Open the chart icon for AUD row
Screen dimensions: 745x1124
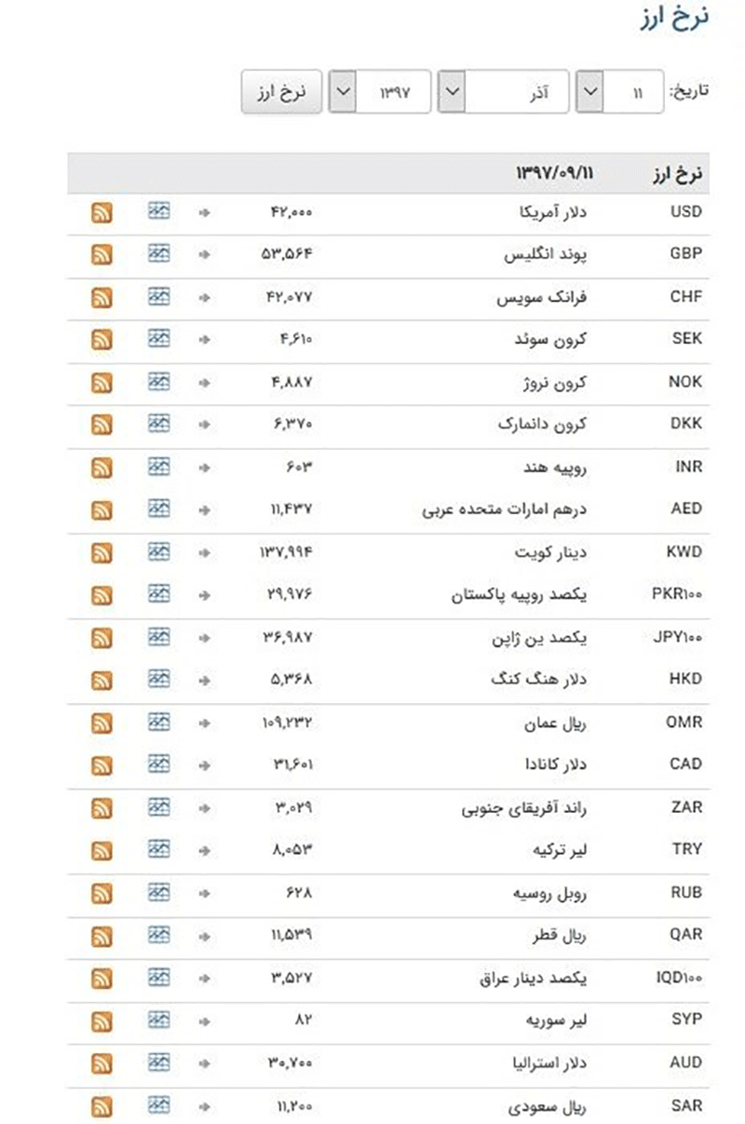tap(159, 1062)
